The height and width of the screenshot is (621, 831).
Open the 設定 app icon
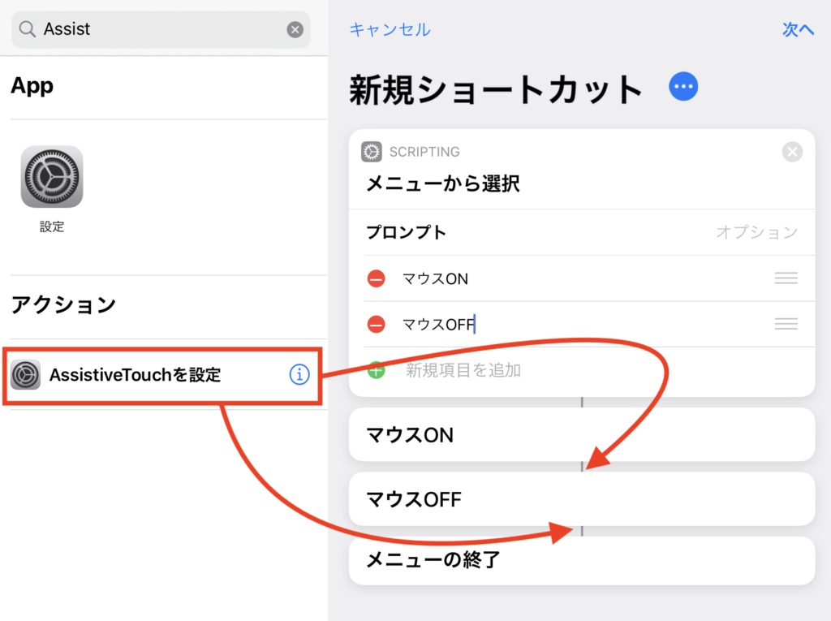tap(52, 177)
